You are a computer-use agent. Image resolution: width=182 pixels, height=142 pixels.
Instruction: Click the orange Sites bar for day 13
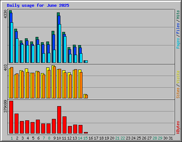pyautogui.click(x=76, y=84)
